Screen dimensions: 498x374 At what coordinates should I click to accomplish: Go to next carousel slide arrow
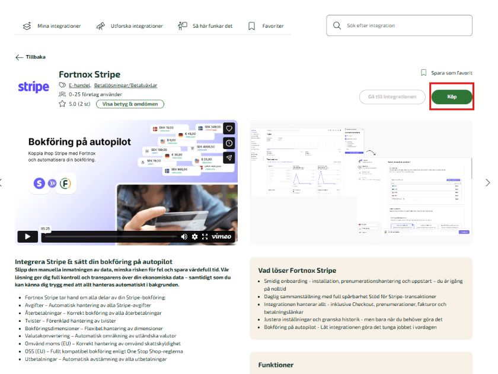487,182
